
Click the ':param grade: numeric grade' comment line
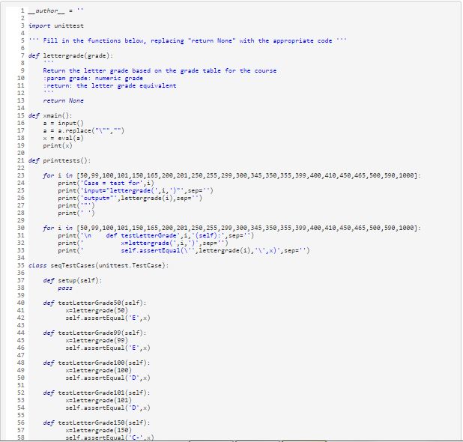click(x=94, y=78)
